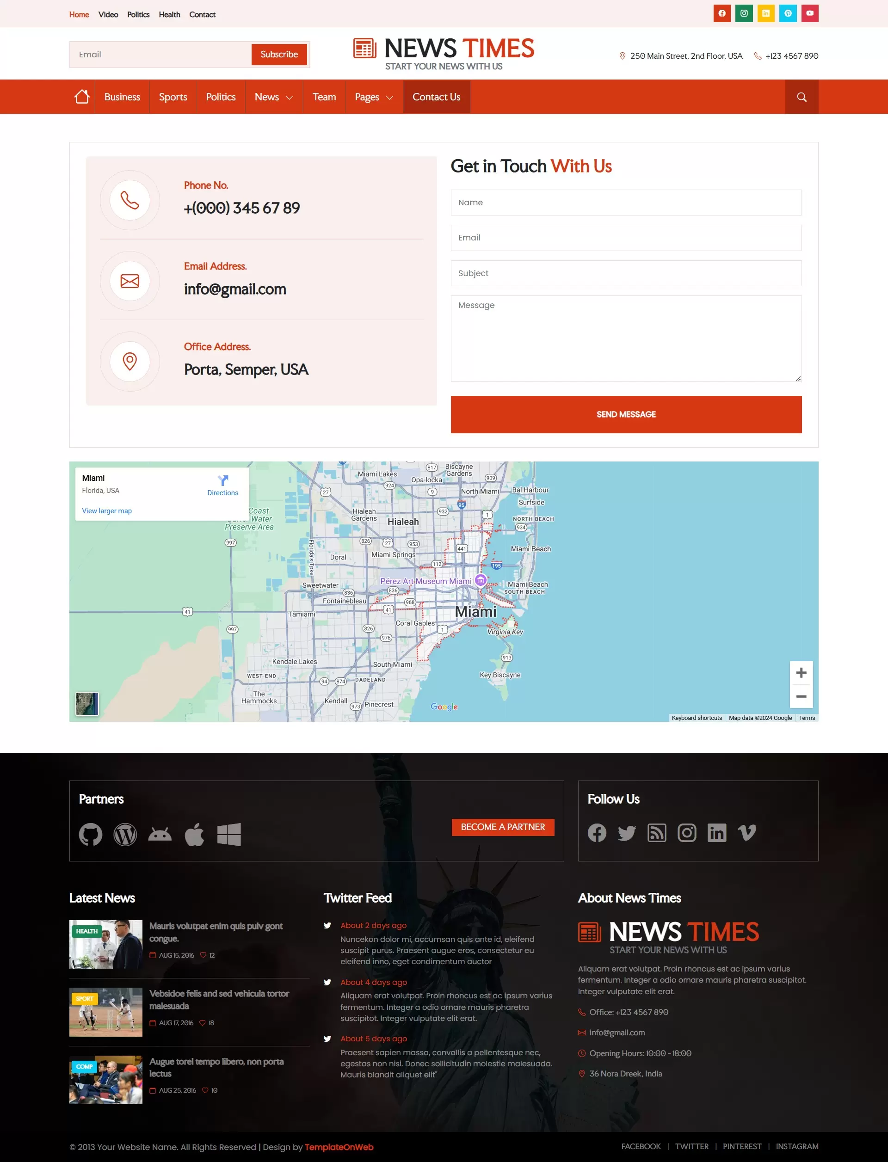This screenshot has width=888, height=1162.
Task: Click the YouTube icon in the header
Action: click(x=809, y=13)
